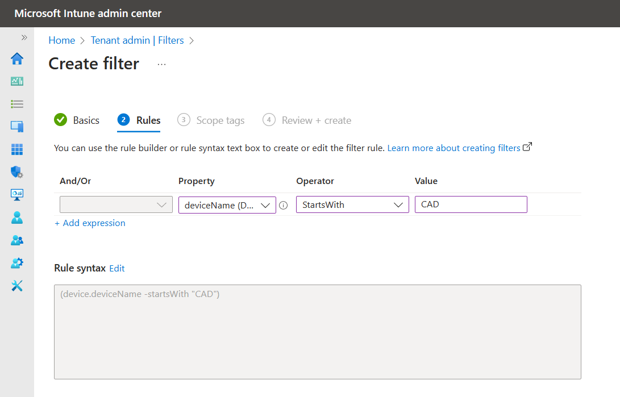Viewport: 620px width, 397px height.
Task: Click the Add expression link
Action: pyautogui.click(x=90, y=223)
